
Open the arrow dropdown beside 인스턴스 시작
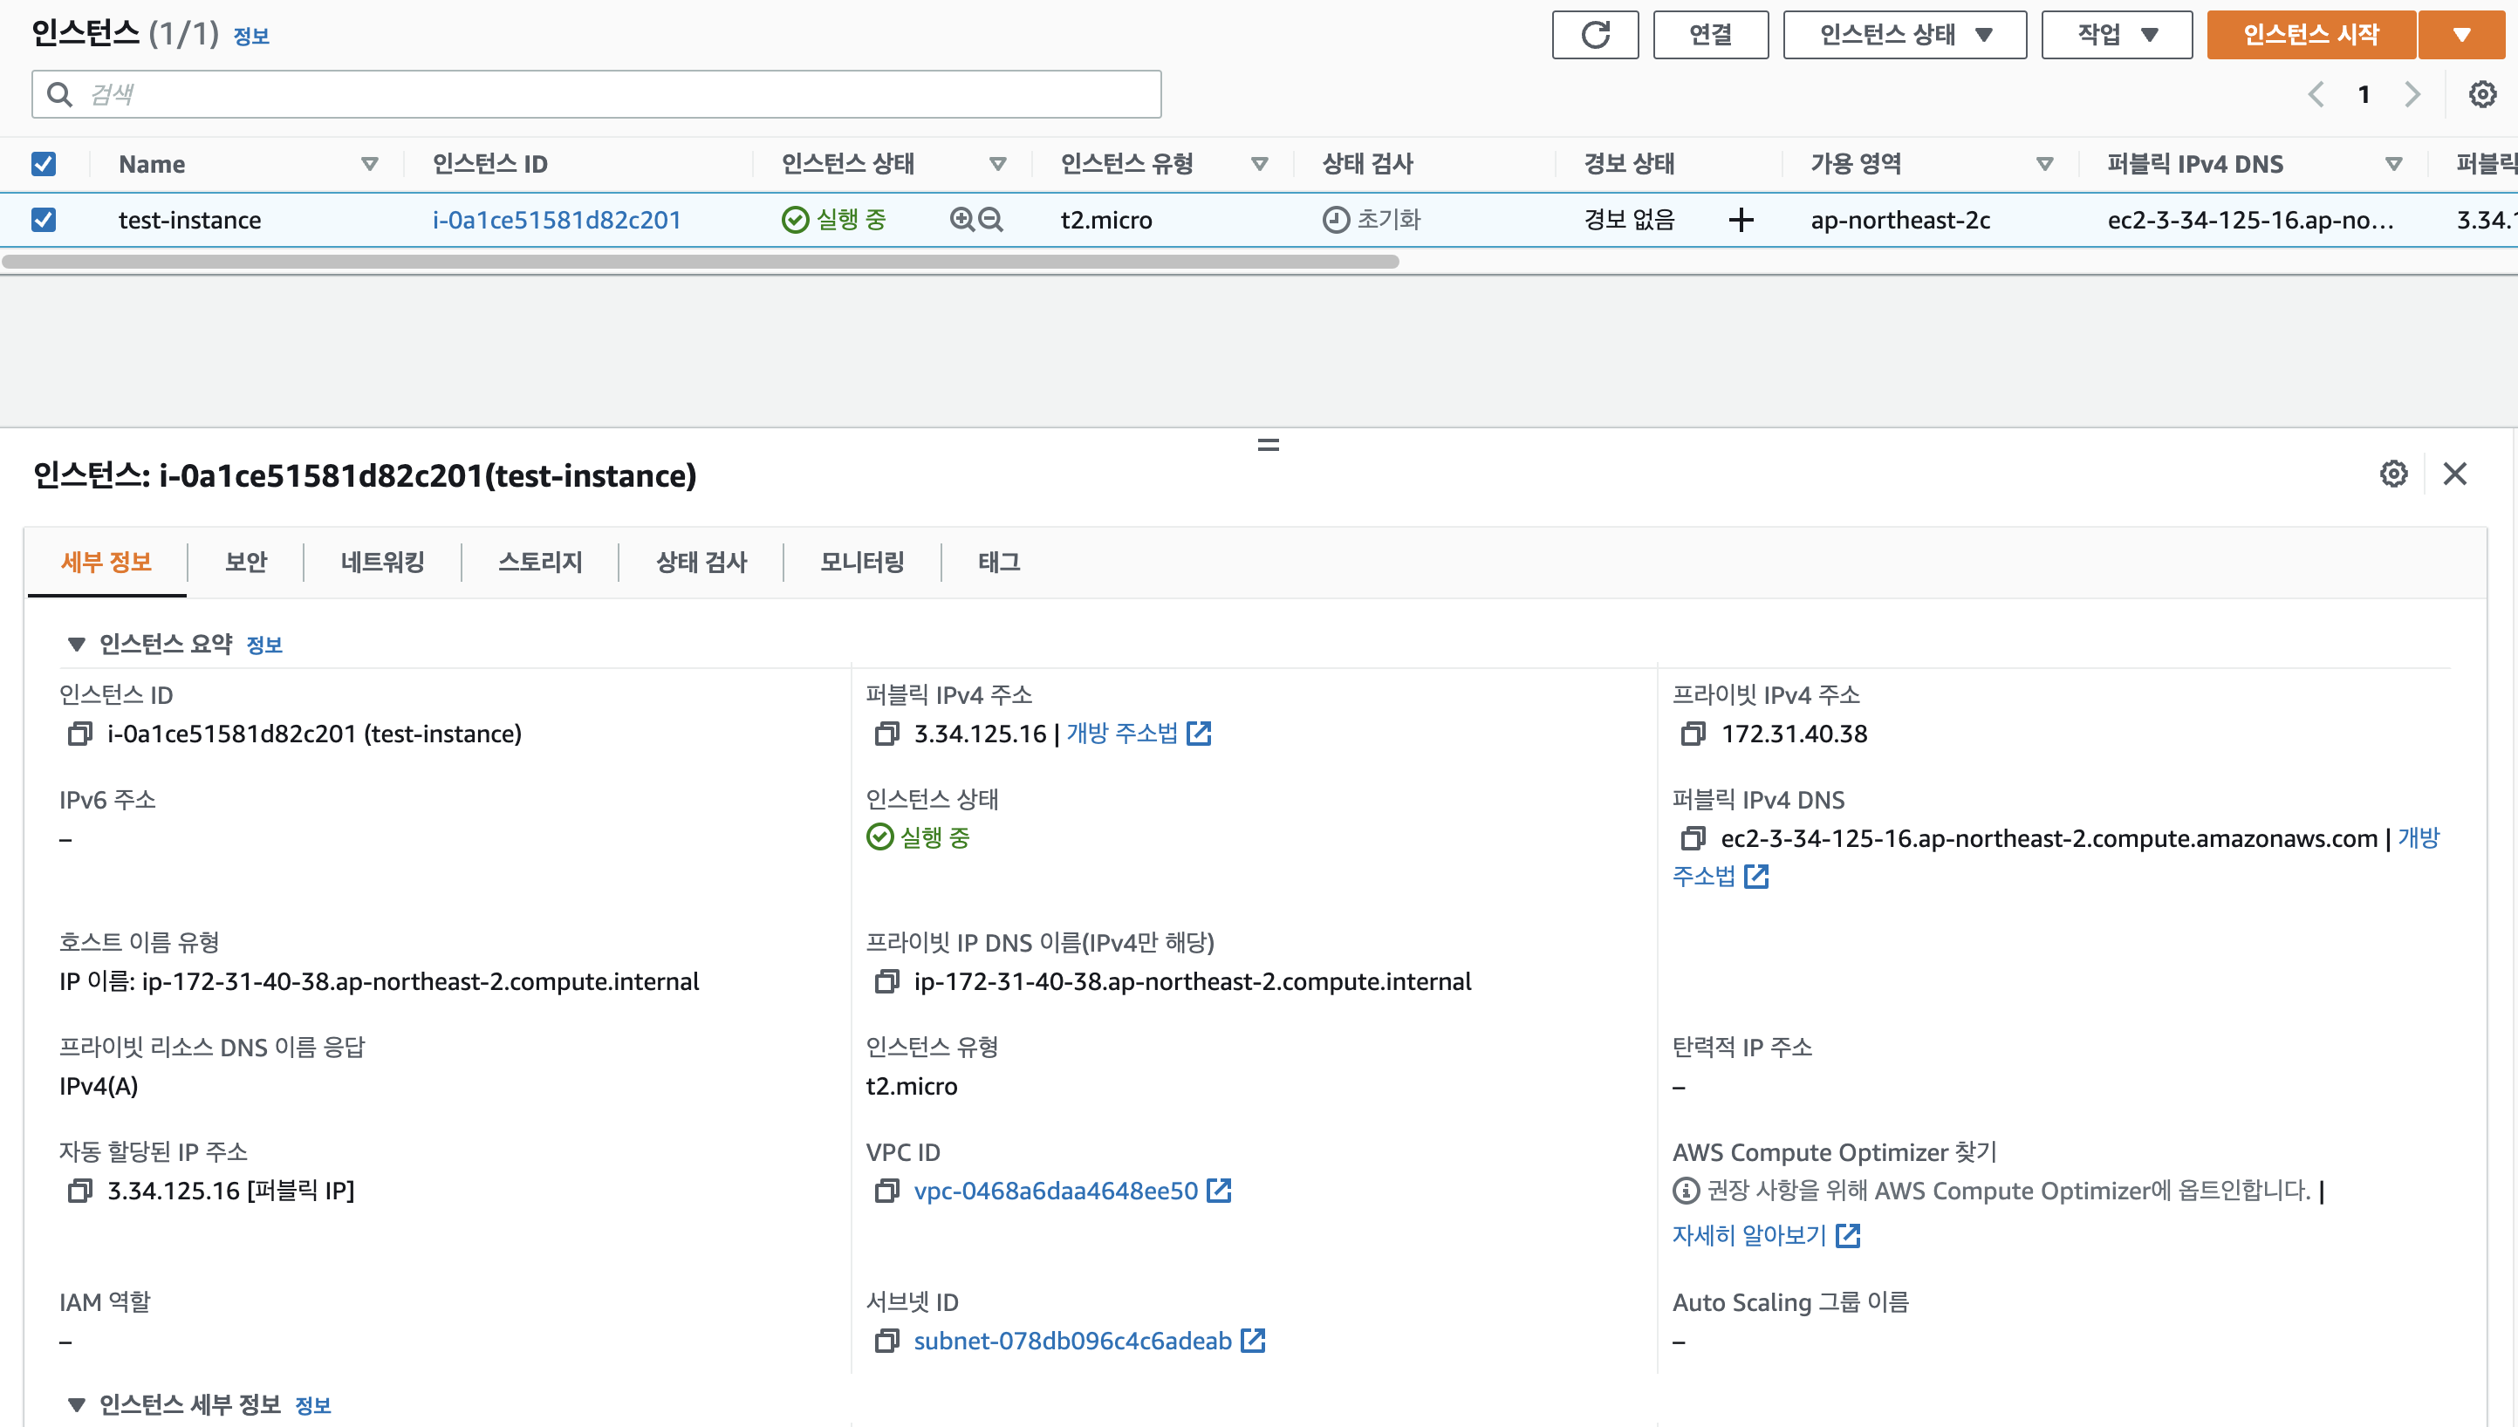pos(2461,35)
